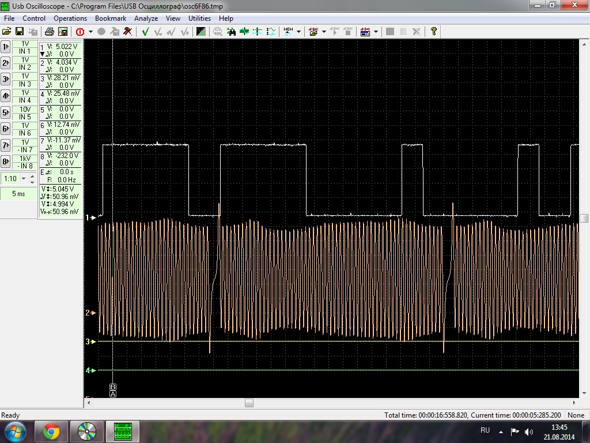Toggle channel 3 button
This screenshot has width=590, height=443.
click(x=6, y=80)
